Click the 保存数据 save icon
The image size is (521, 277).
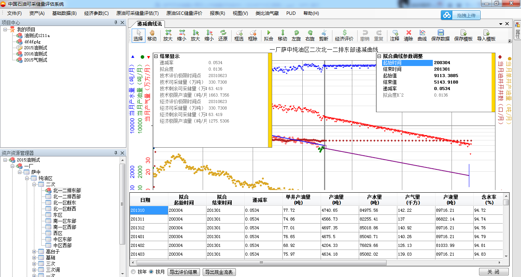pyautogui.click(x=440, y=35)
